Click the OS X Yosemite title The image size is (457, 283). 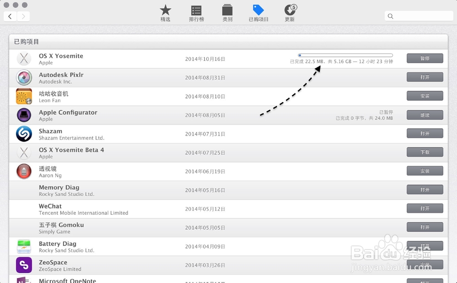coord(61,56)
